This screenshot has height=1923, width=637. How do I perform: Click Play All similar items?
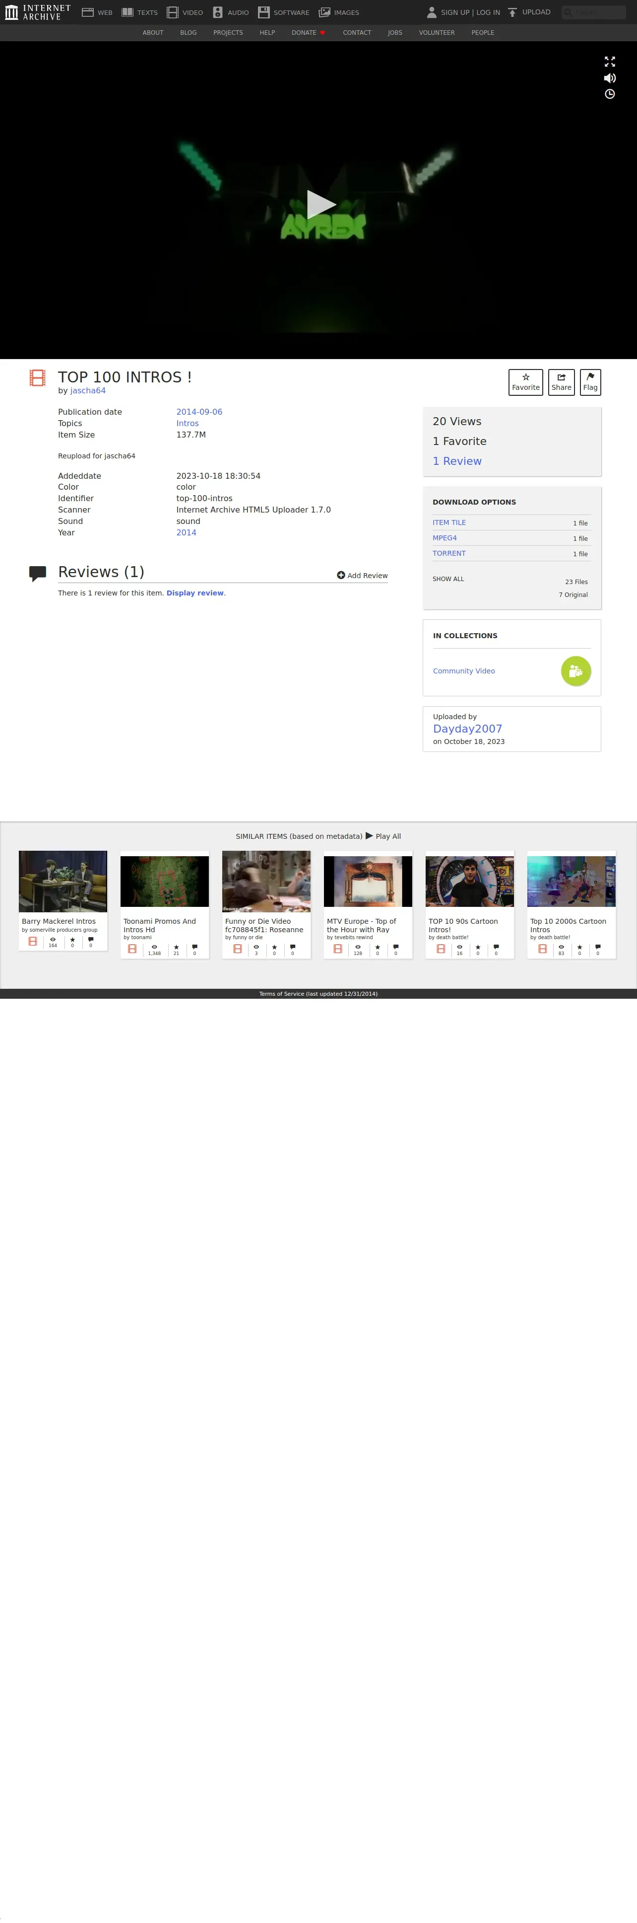point(383,836)
